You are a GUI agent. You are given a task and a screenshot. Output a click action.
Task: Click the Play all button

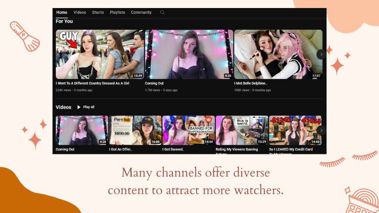[x=86, y=107]
